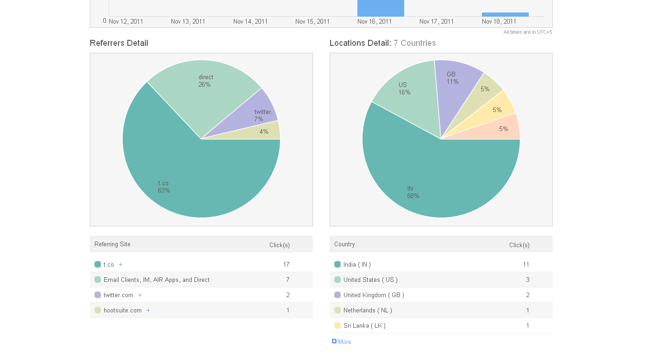The width and height of the screenshot is (650, 355).
Task: Select Netherlands color swatch
Action: 337,310
